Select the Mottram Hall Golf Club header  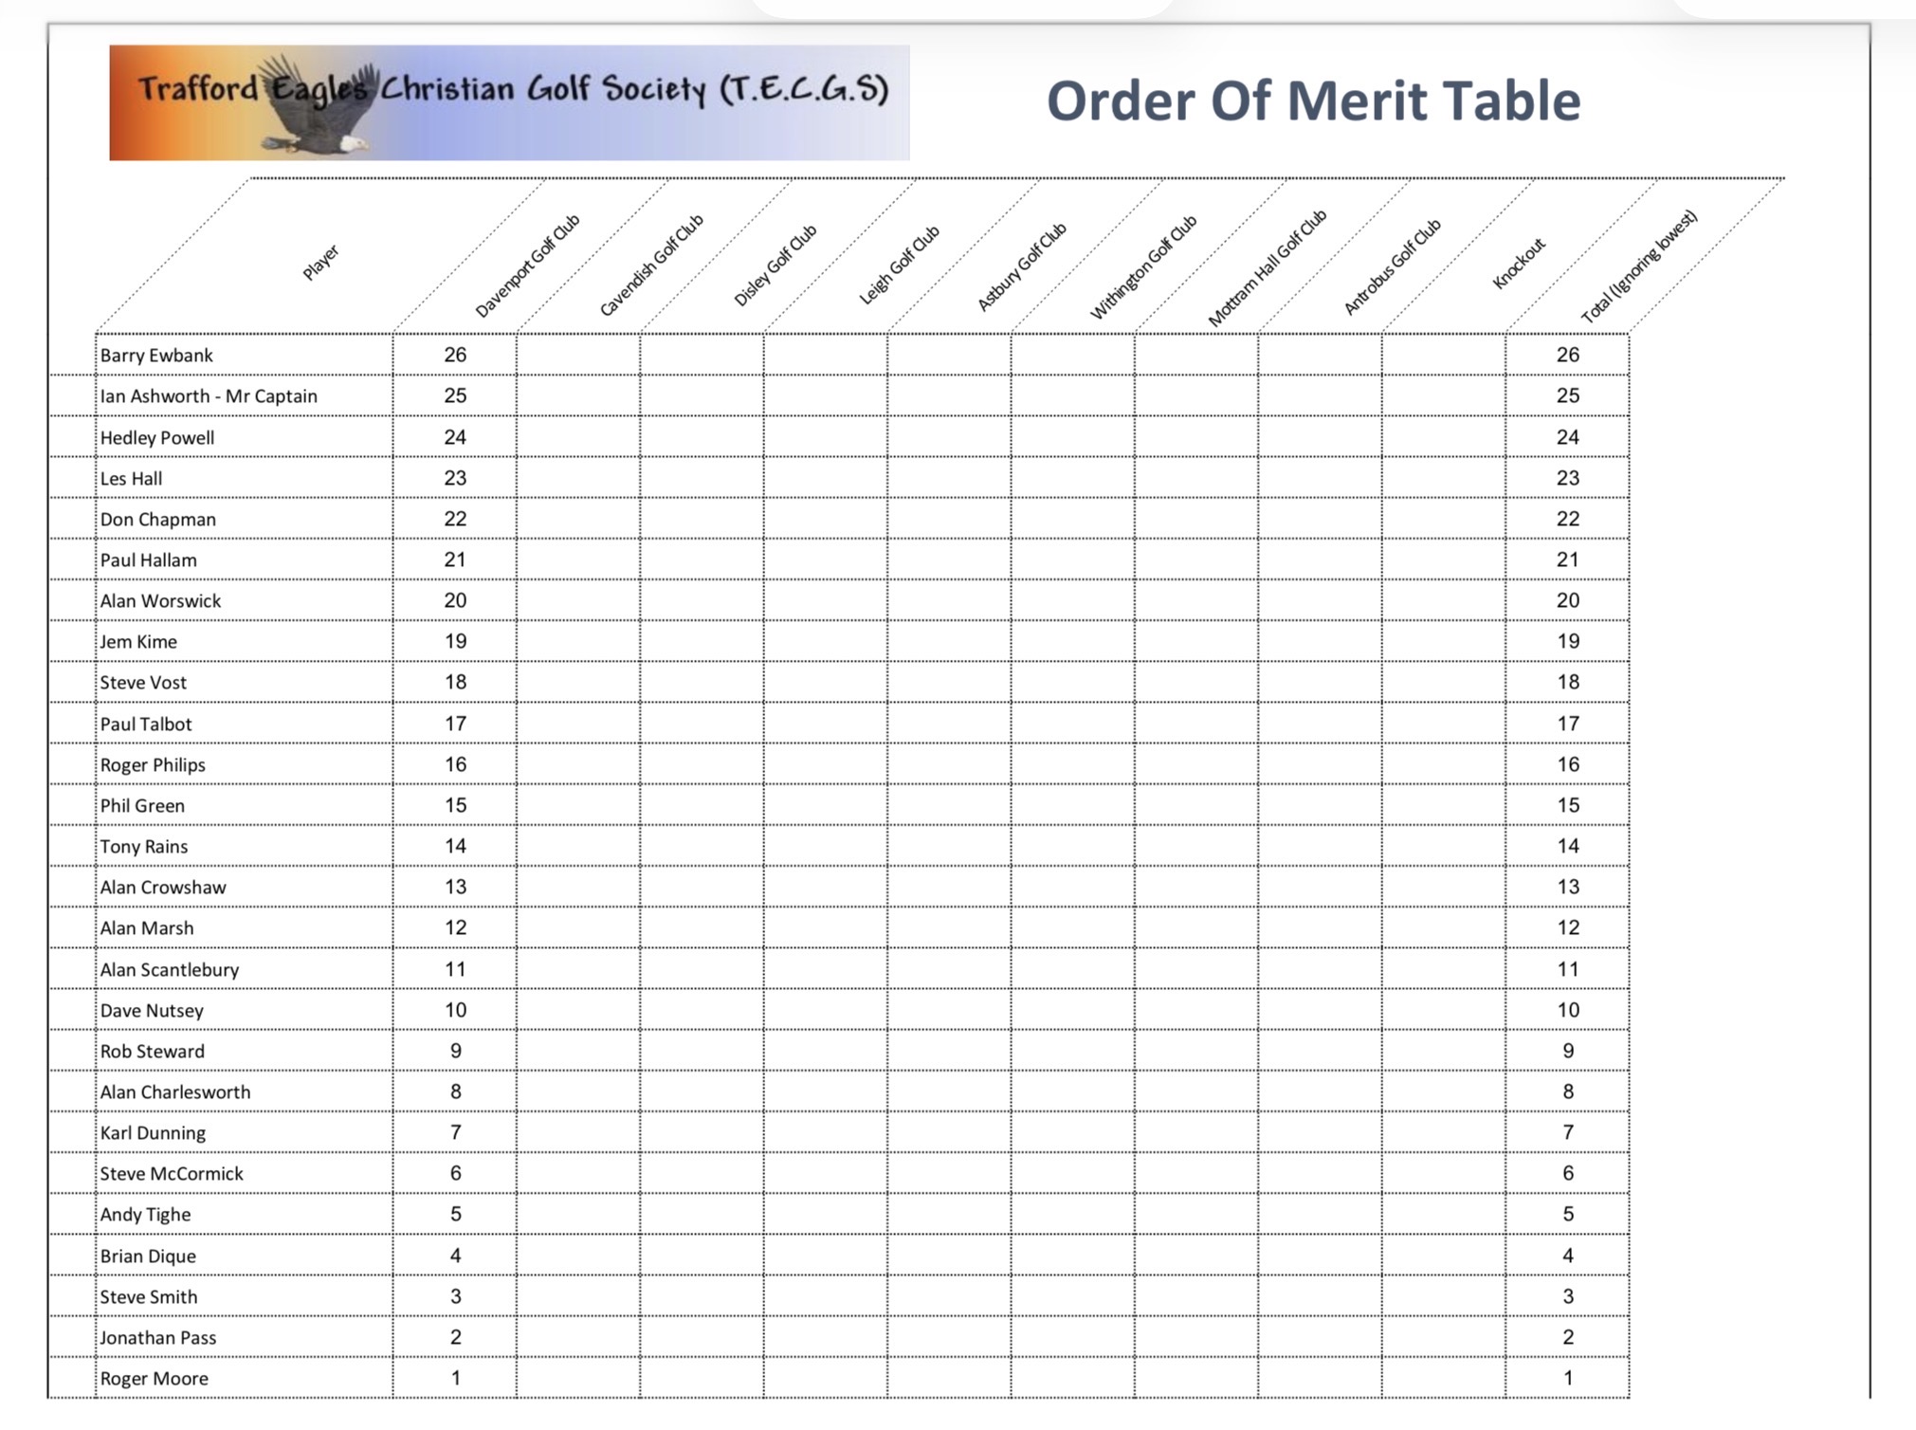[x=1267, y=268]
